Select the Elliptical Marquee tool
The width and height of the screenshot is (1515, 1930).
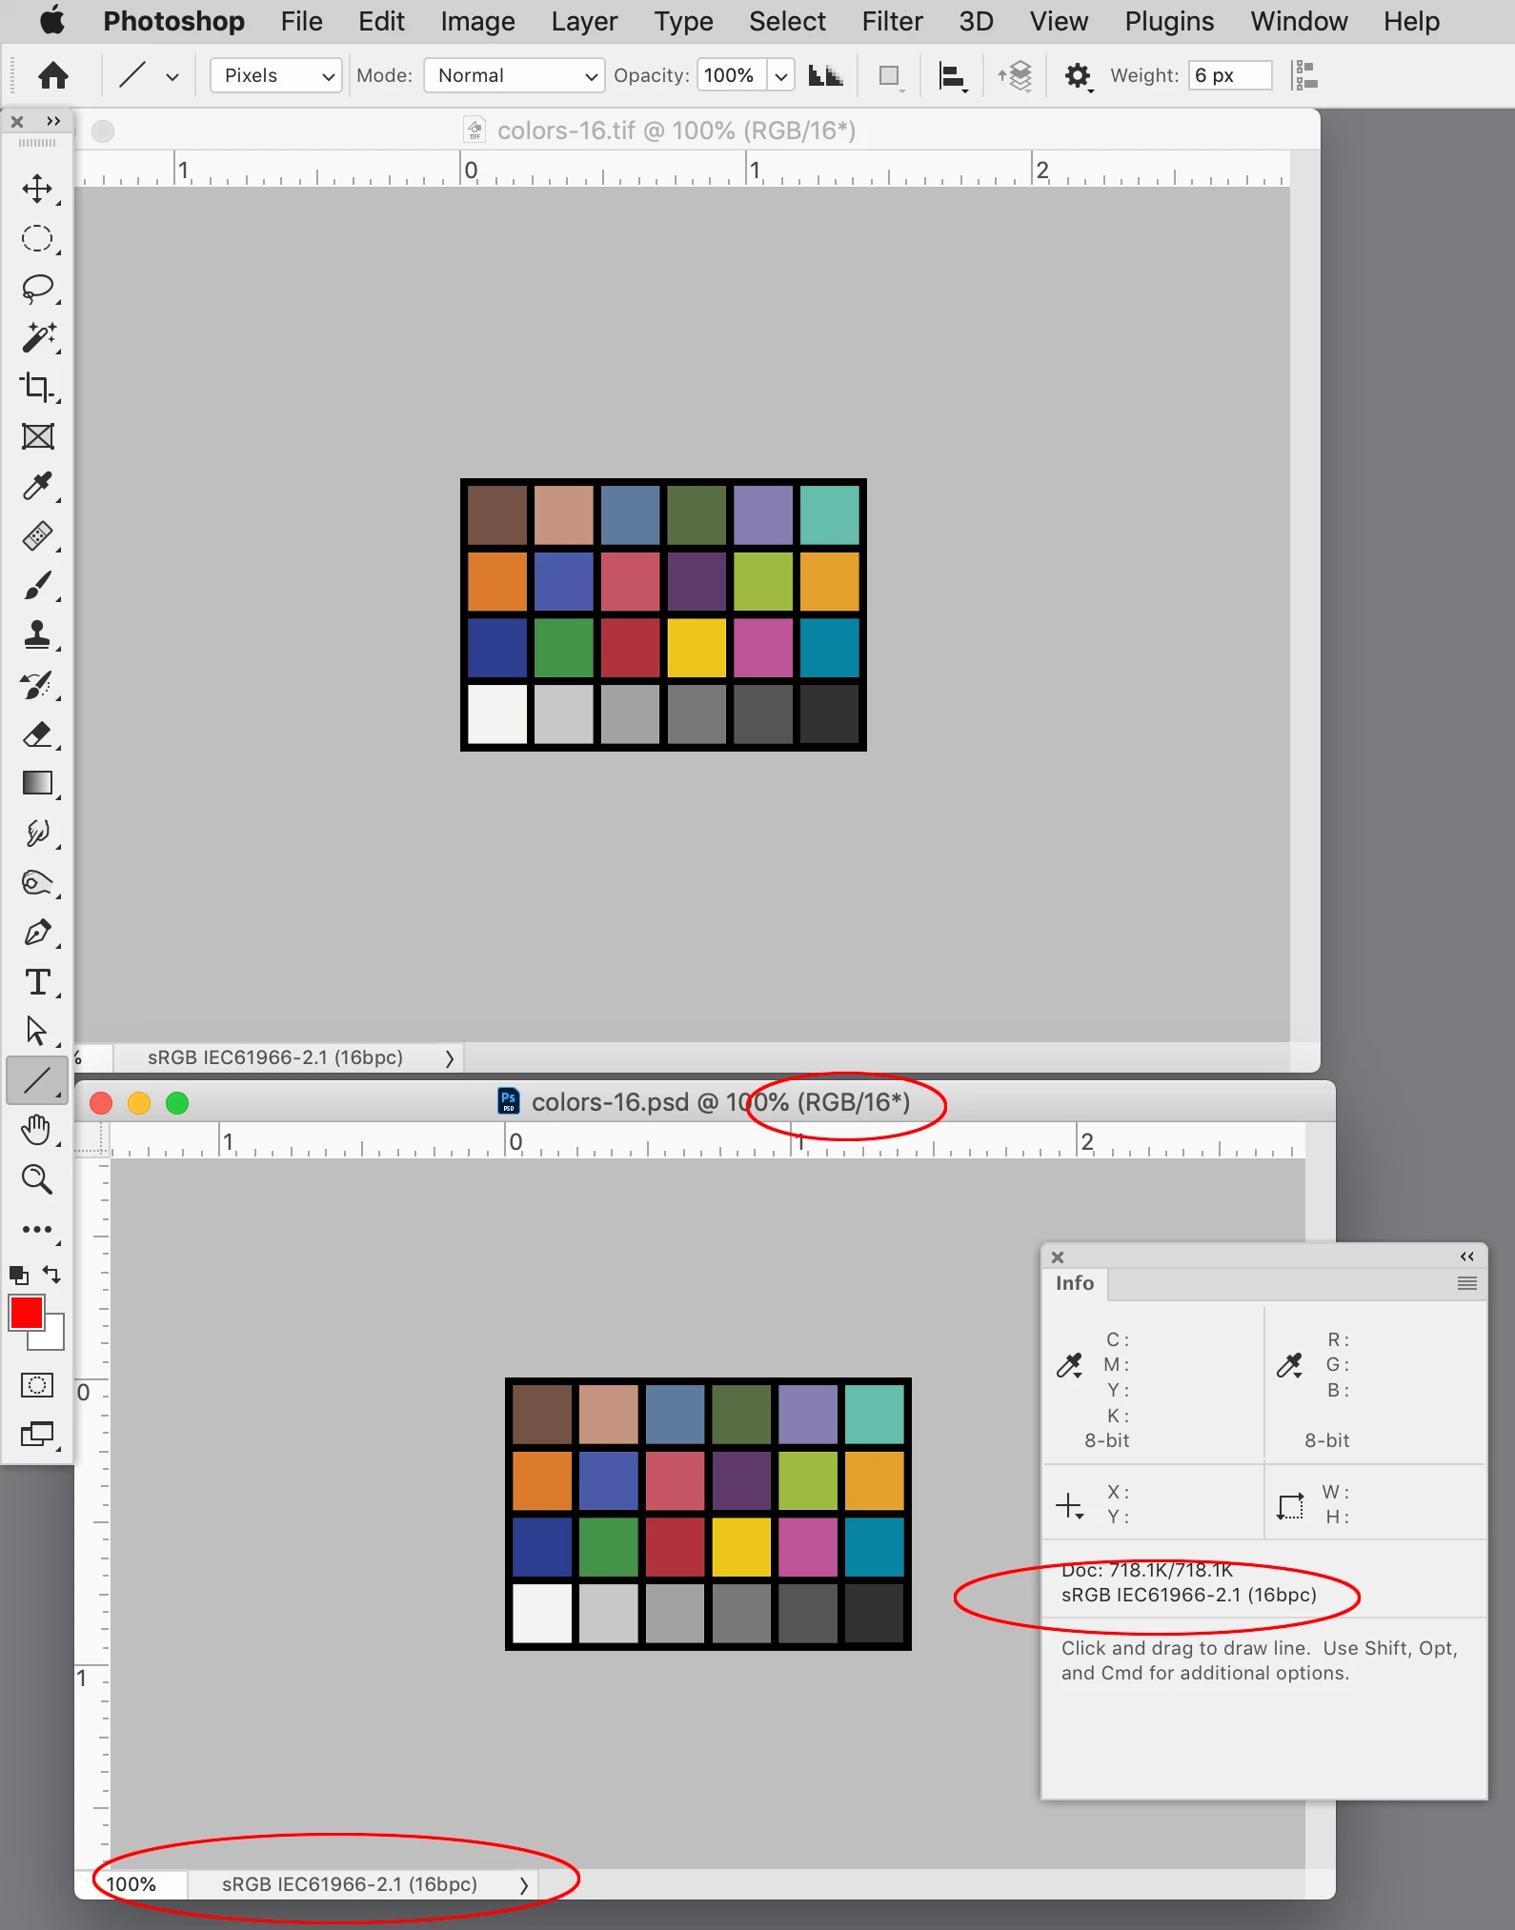[x=37, y=238]
